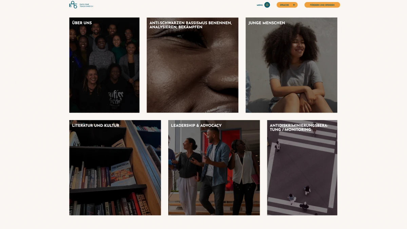Open the Junge Menschen heading
The width and height of the screenshot is (407, 229).
[x=267, y=23]
